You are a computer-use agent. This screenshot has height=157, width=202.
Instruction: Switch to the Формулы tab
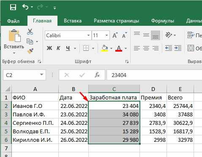163,21
